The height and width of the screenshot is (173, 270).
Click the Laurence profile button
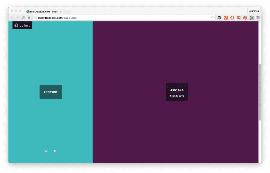click(254, 11)
